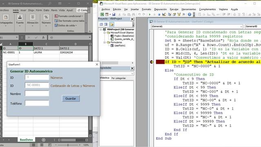Click the Portapapeles clipboard icon in Excel ribbon
This screenshot has width=261, height=147.
6,17
